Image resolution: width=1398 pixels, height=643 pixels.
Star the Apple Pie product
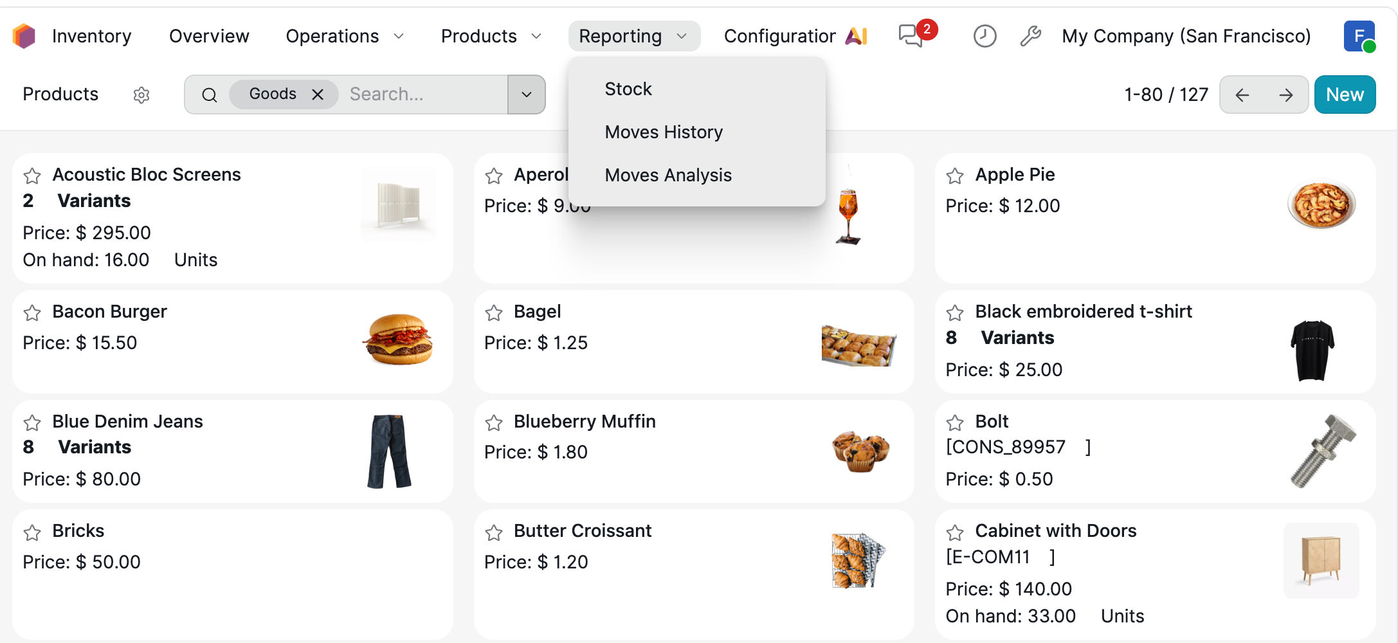pyautogui.click(x=955, y=176)
